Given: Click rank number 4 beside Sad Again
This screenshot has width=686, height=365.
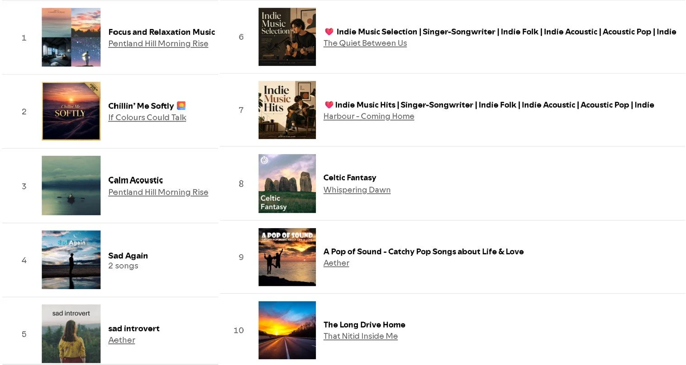Looking at the screenshot, I should (x=24, y=260).
